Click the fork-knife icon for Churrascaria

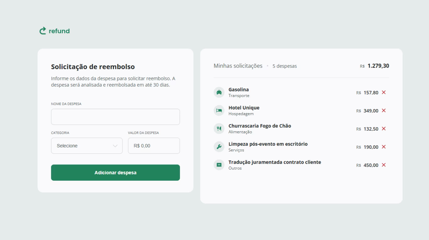[219, 129]
